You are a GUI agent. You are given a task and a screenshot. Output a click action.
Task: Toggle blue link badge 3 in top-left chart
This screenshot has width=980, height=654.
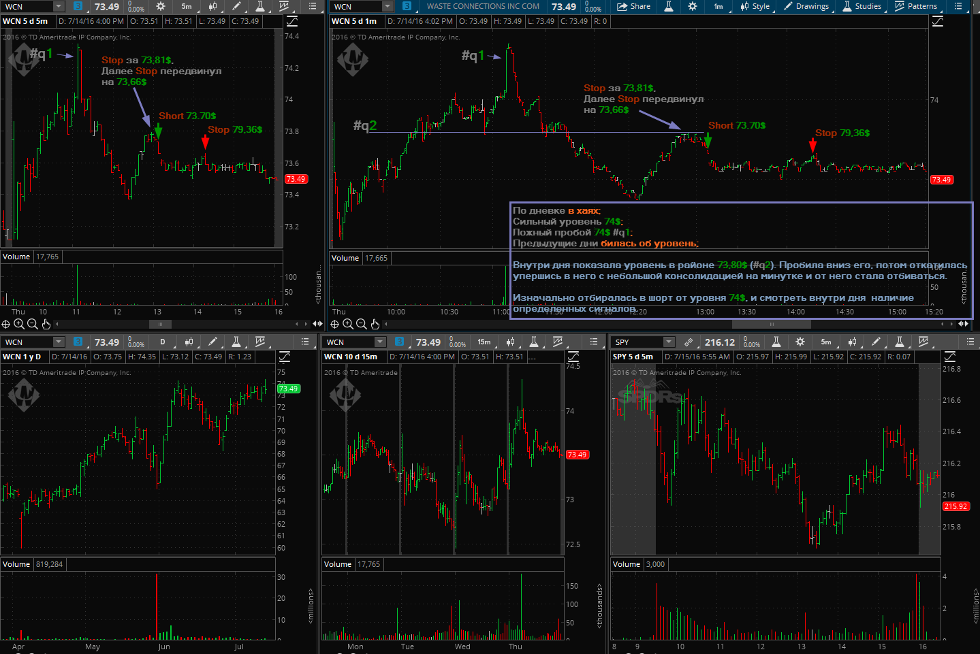pyautogui.click(x=78, y=6)
